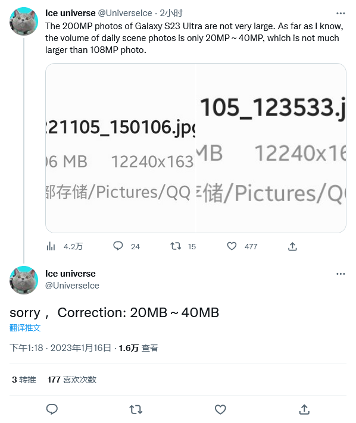Like the correction tweet with bottom heart icon

coord(220,409)
